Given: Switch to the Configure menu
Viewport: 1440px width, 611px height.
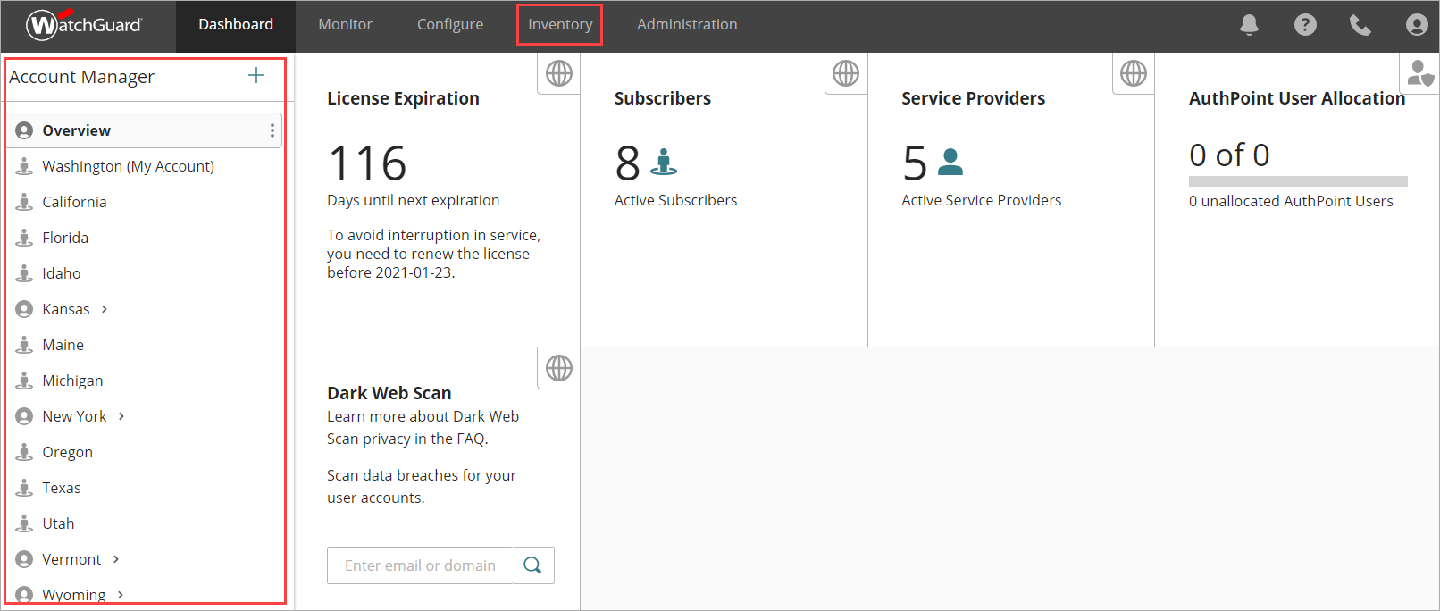Looking at the screenshot, I should (x=450, y=24).
